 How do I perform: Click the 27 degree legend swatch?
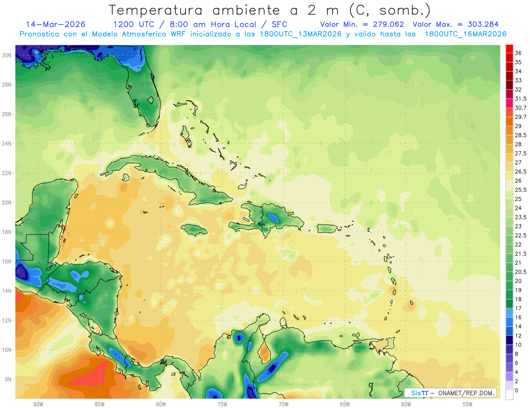pos(509,158)
